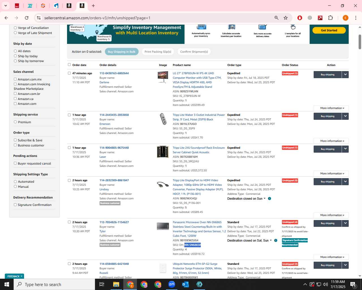Click the volume icon in system tray
This screenshot has height=290, width=362.
point(326,284)
